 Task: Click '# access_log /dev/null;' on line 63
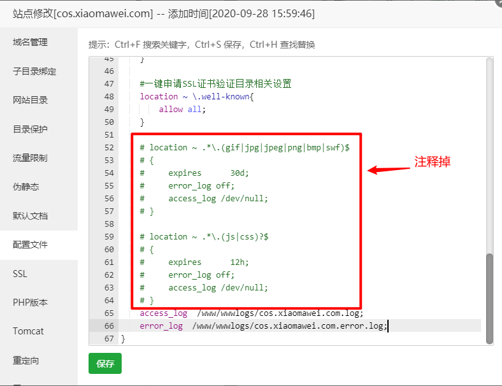click(x=204, y=287)
